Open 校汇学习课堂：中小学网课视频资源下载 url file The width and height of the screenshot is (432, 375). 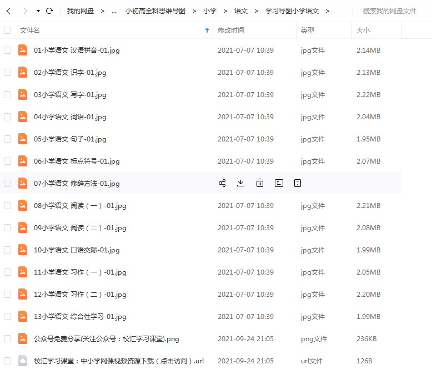[119, 361]
